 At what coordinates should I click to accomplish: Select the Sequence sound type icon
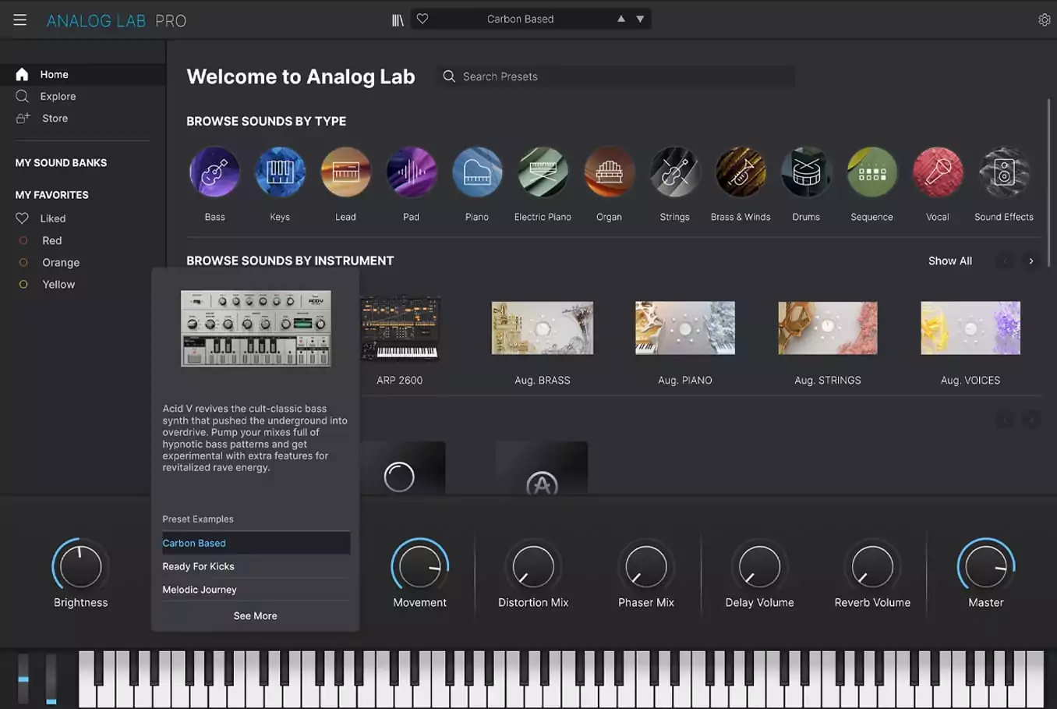(x=871, y=172)
